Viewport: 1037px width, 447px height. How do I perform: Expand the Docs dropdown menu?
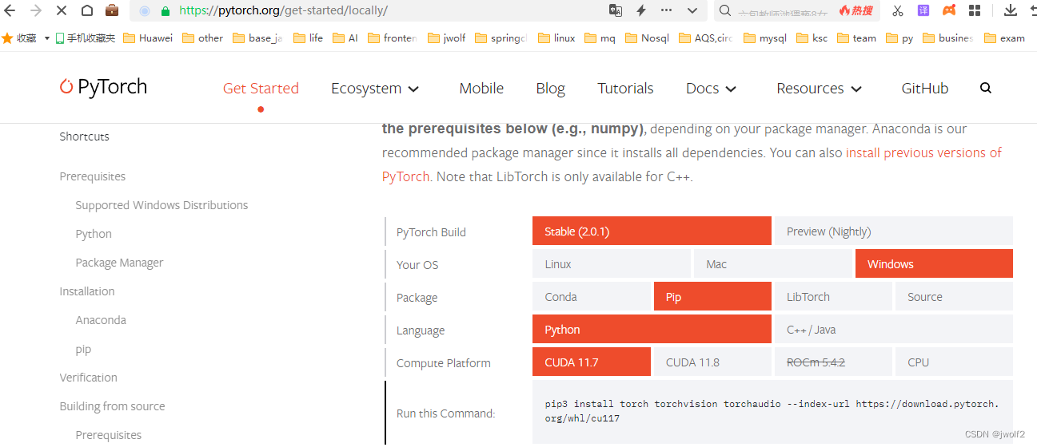tap(711, 89)
